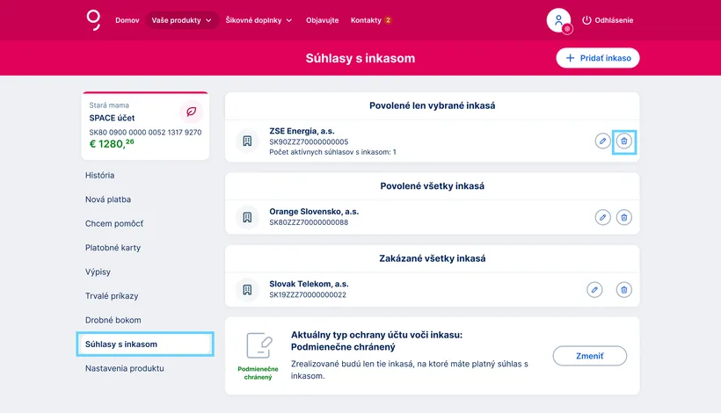Delete the ZSE Energia inkaso consent
Viewport: 721px width, 413px height.
point(623,141)
